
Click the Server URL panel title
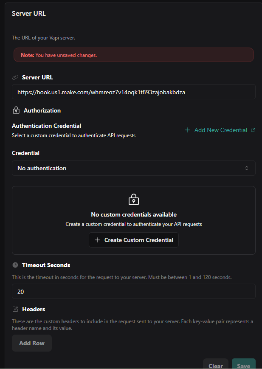pos(29,14)
